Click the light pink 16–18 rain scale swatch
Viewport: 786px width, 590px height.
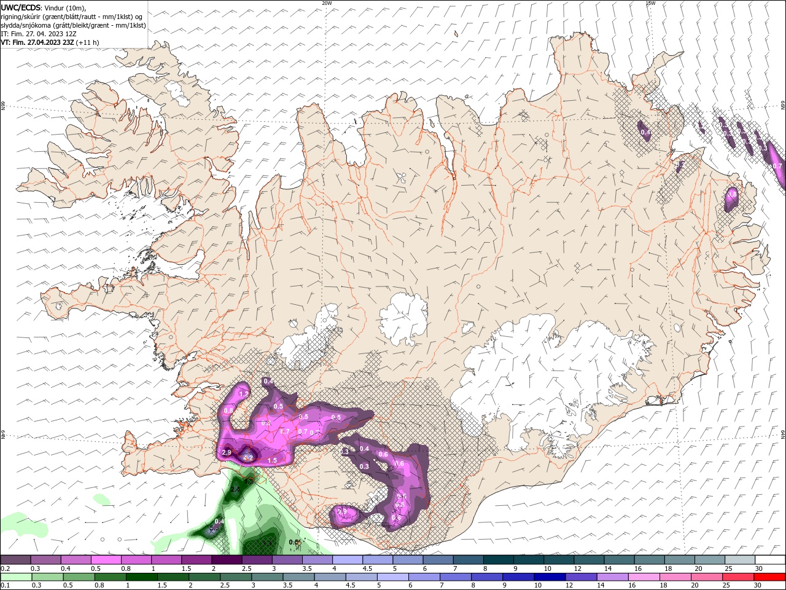pos(643,577)
